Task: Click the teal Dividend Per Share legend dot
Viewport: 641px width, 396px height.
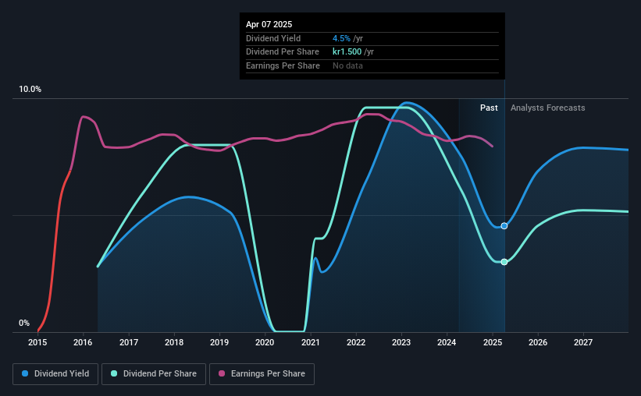Action: (114, 373)
